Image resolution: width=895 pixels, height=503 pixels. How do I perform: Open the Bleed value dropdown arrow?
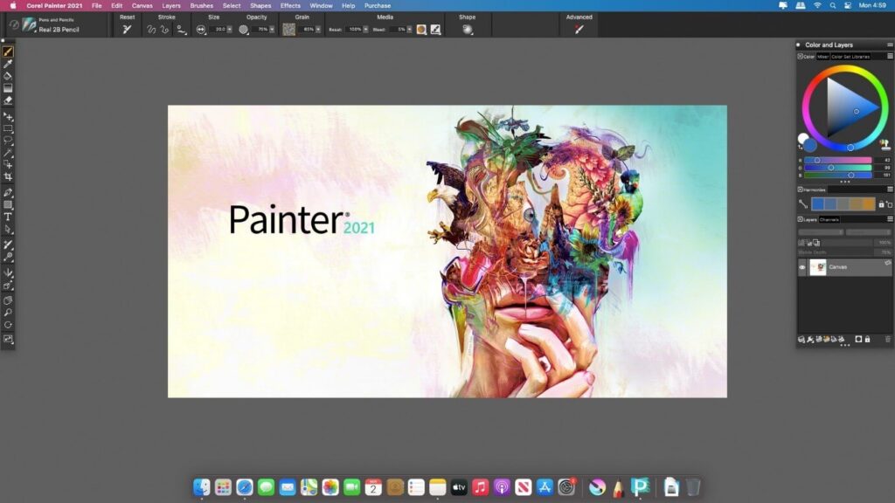(409, 30)
